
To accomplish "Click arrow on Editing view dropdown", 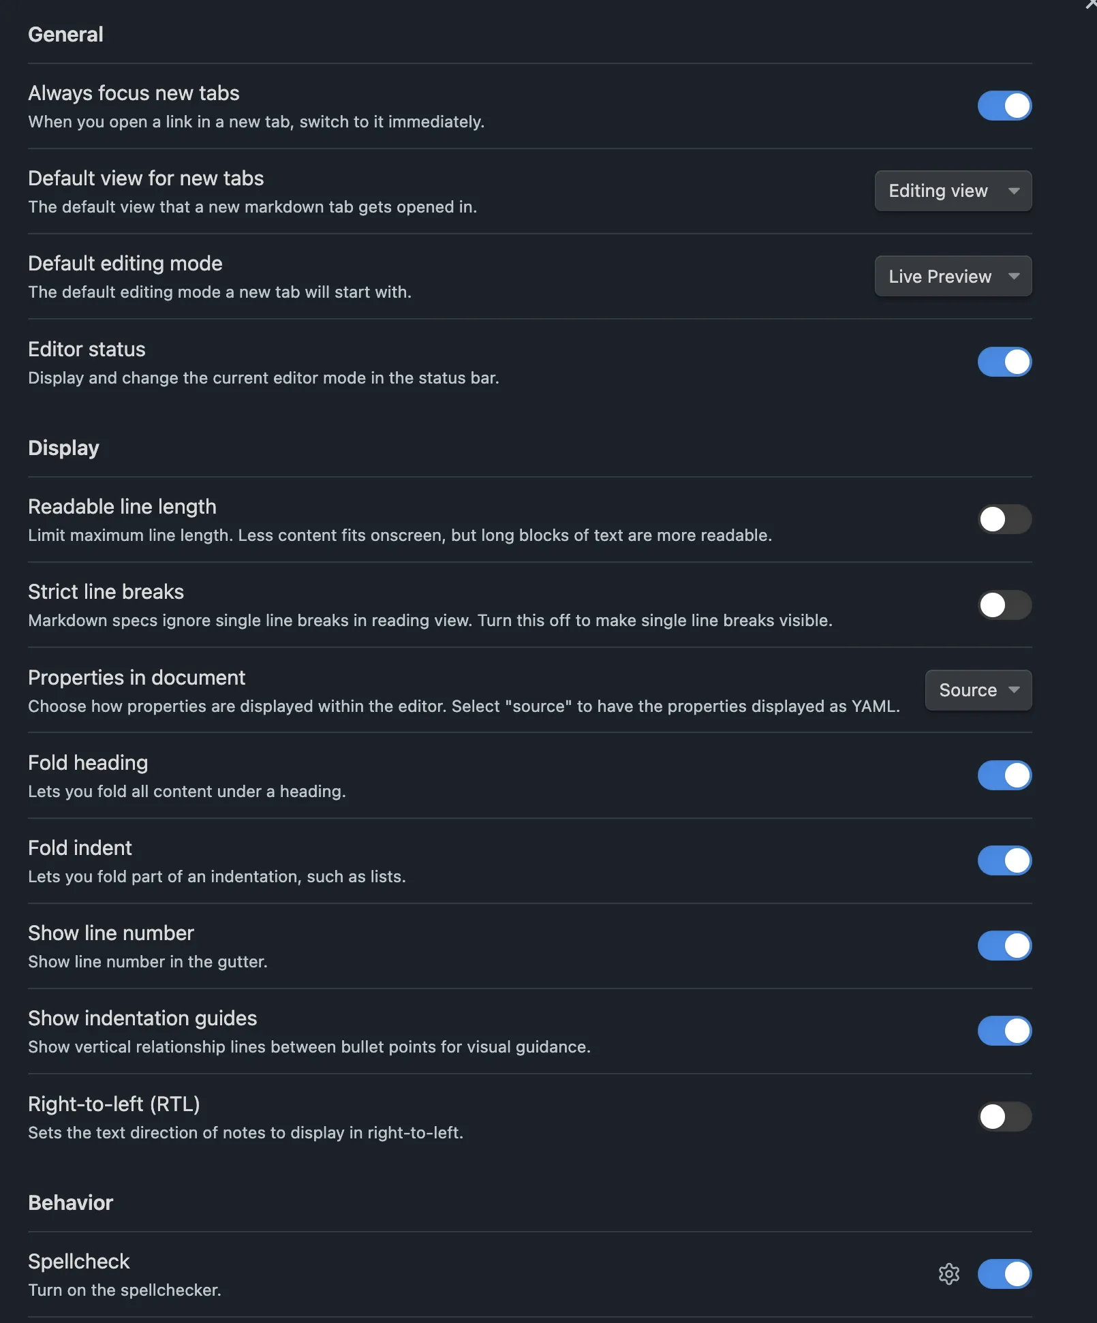I will (1014, 191).
